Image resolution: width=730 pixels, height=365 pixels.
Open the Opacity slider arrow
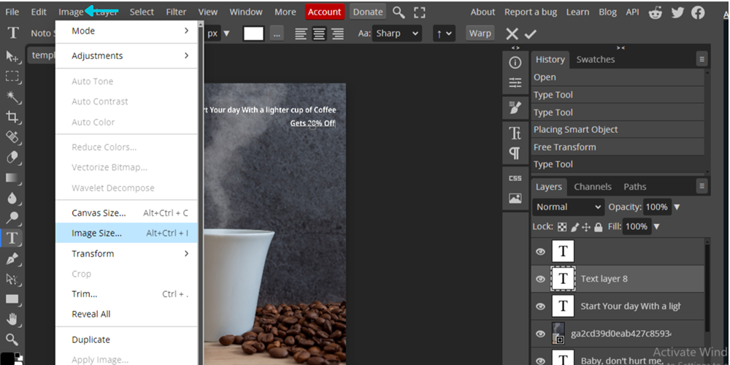(x=677, y=207)
